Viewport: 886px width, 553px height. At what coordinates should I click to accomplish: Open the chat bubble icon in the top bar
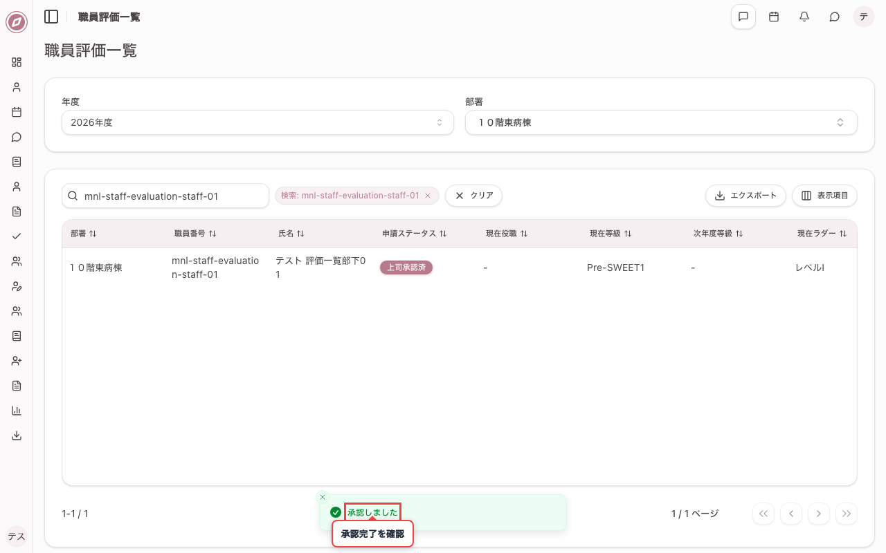[835, 17]
